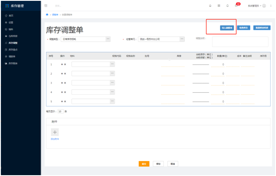Click the 导入调整单 button
The height and width of the screenshot is (176, 276).
227,28
